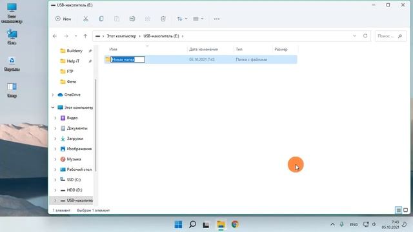The image size is (413, 232).
Task: Click the date '05.10.2021 7:43' cell
Action: [x=202, y=59]
